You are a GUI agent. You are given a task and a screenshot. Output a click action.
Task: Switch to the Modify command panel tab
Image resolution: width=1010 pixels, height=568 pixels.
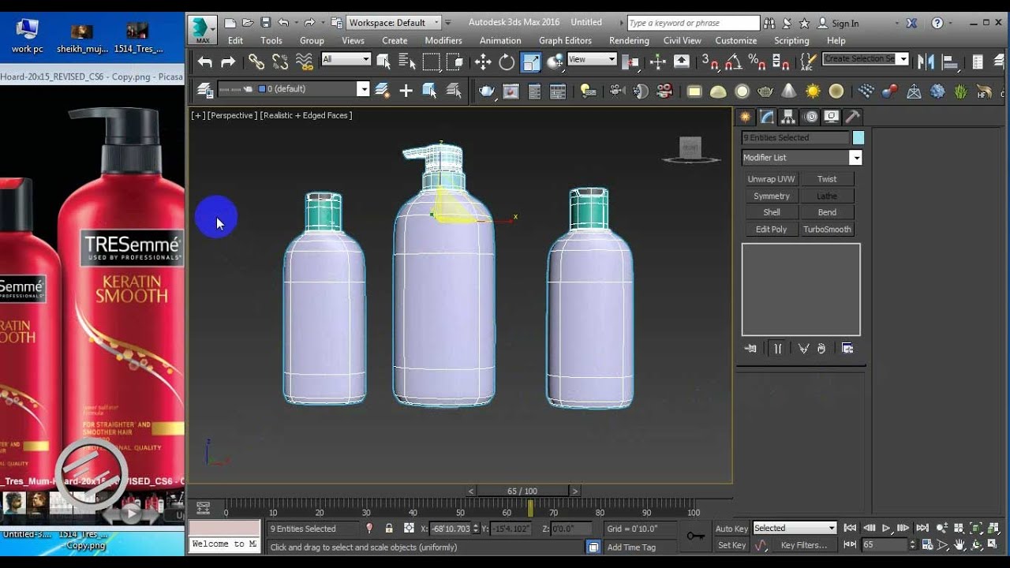[767, 117]
